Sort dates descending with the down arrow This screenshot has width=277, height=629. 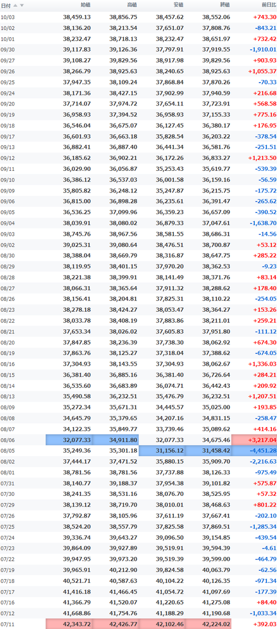pyautogui.click(x=22, y=5)
